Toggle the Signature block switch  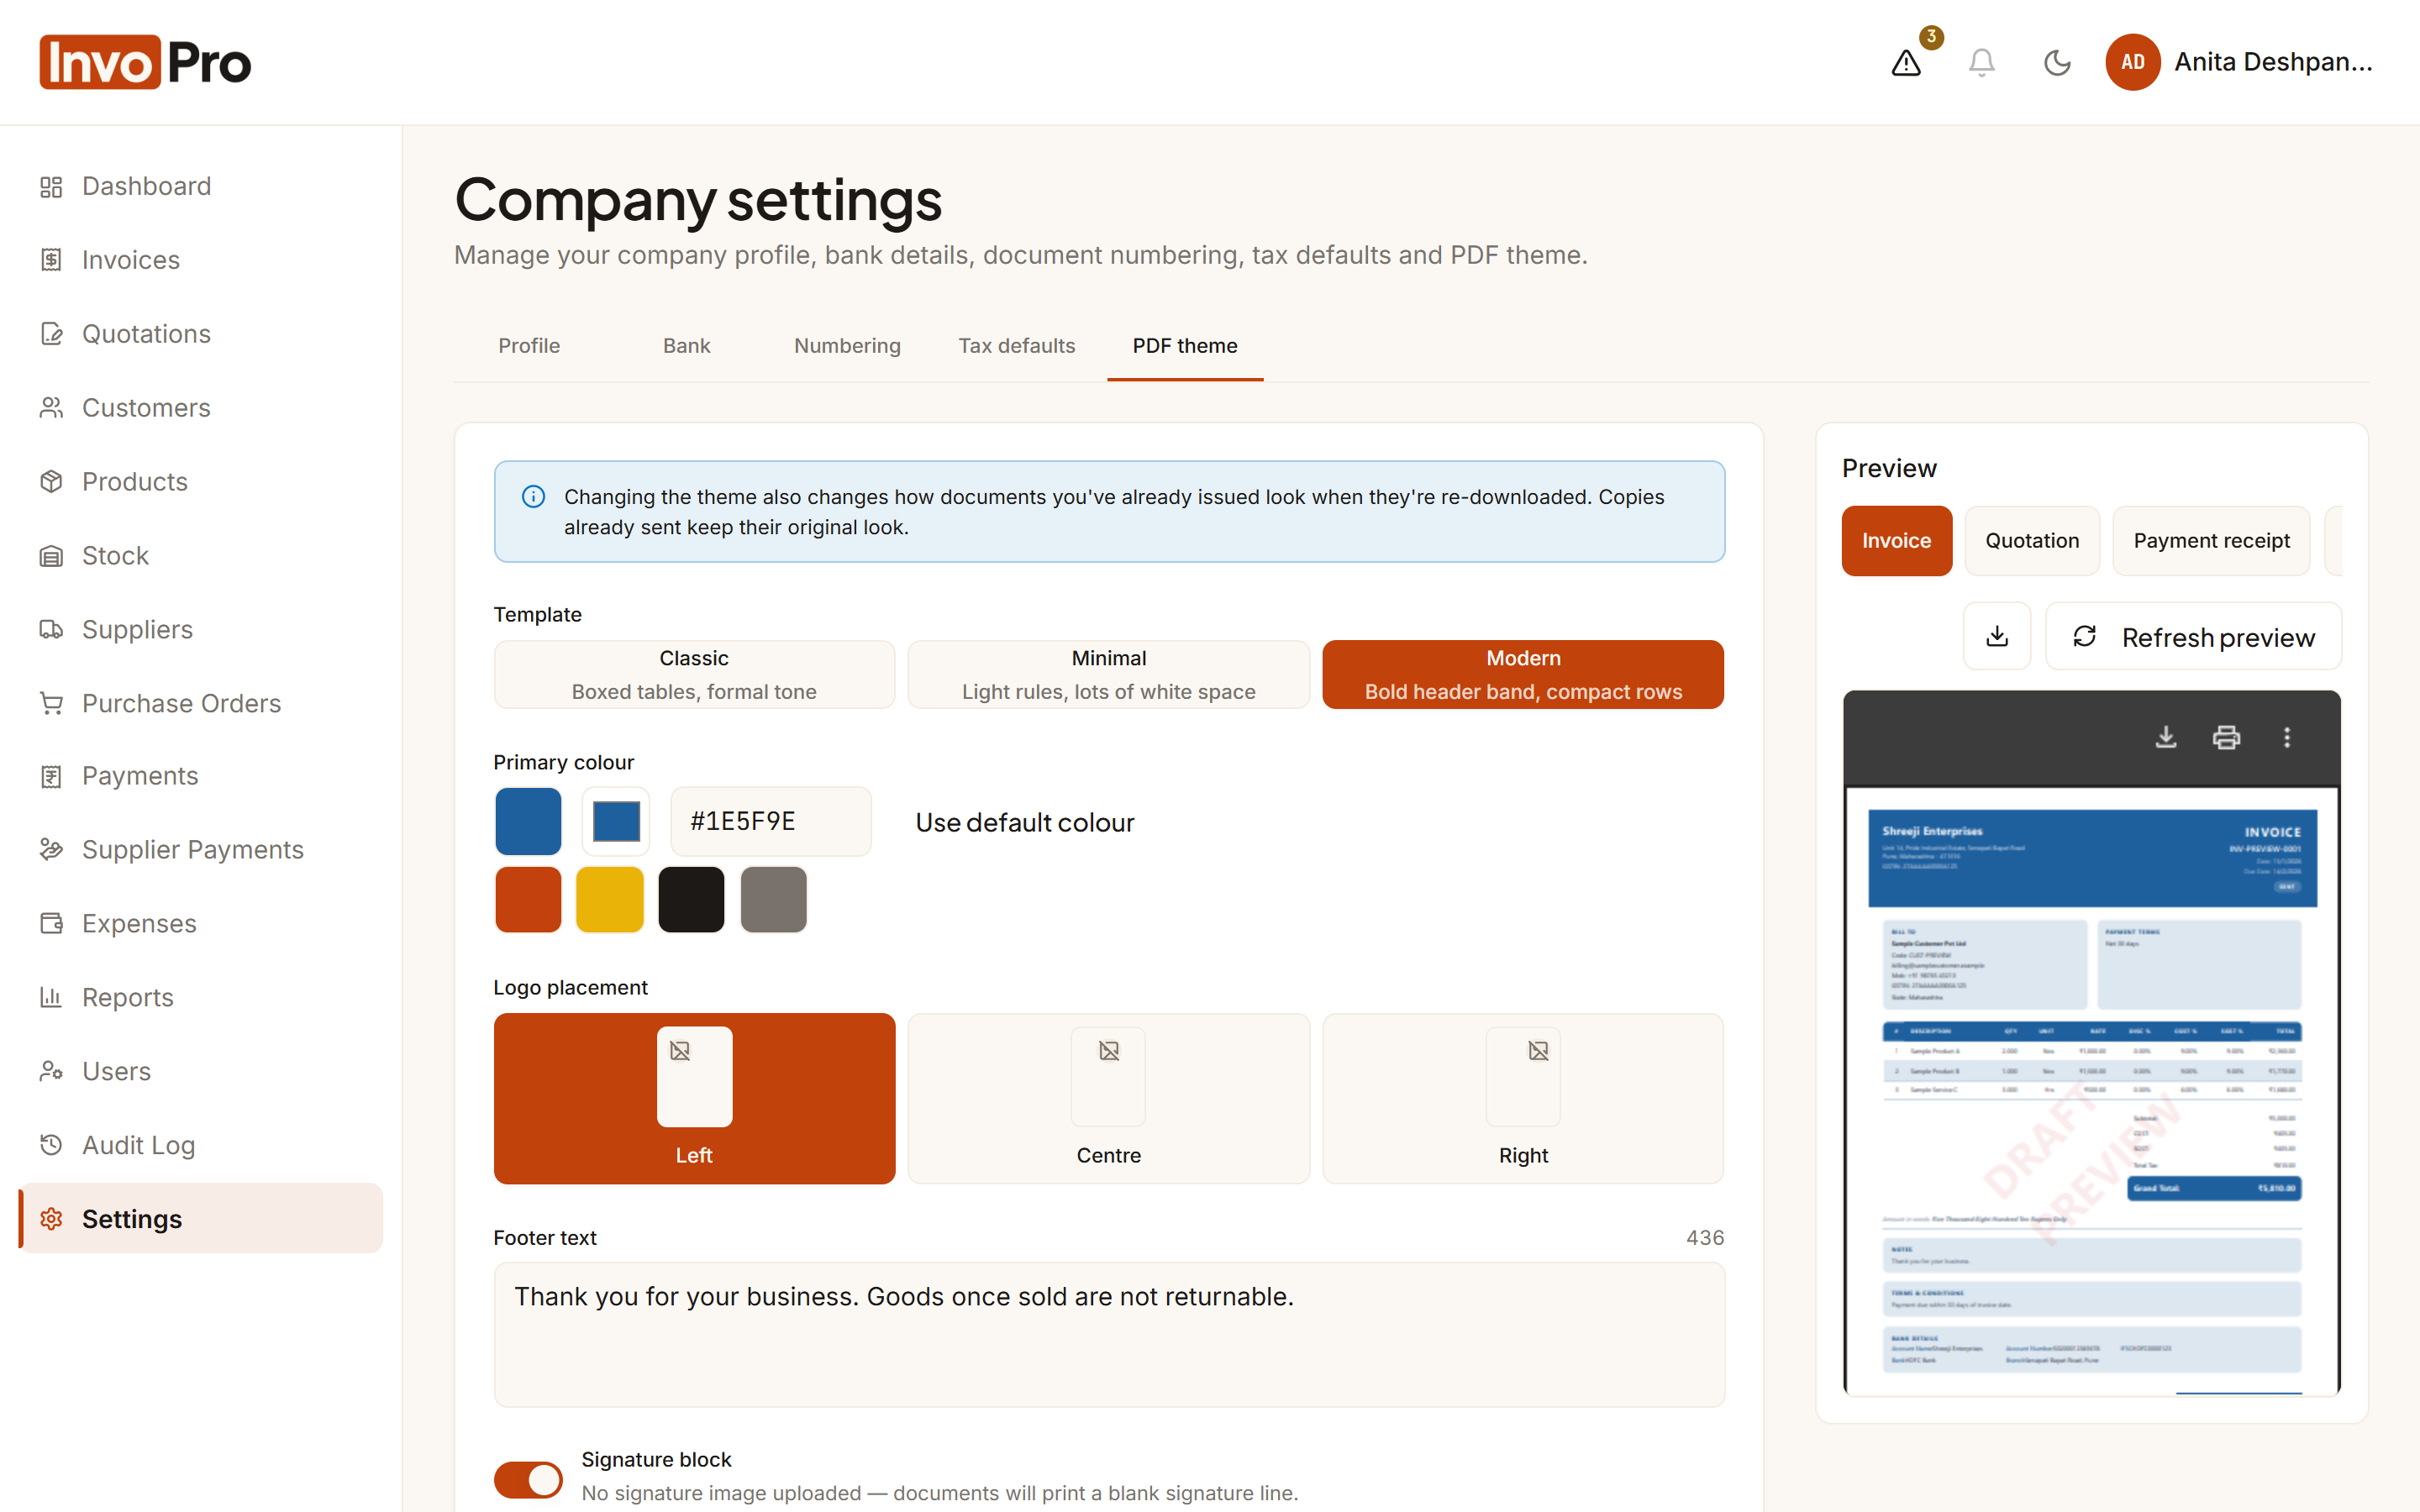click(528, 1479)
